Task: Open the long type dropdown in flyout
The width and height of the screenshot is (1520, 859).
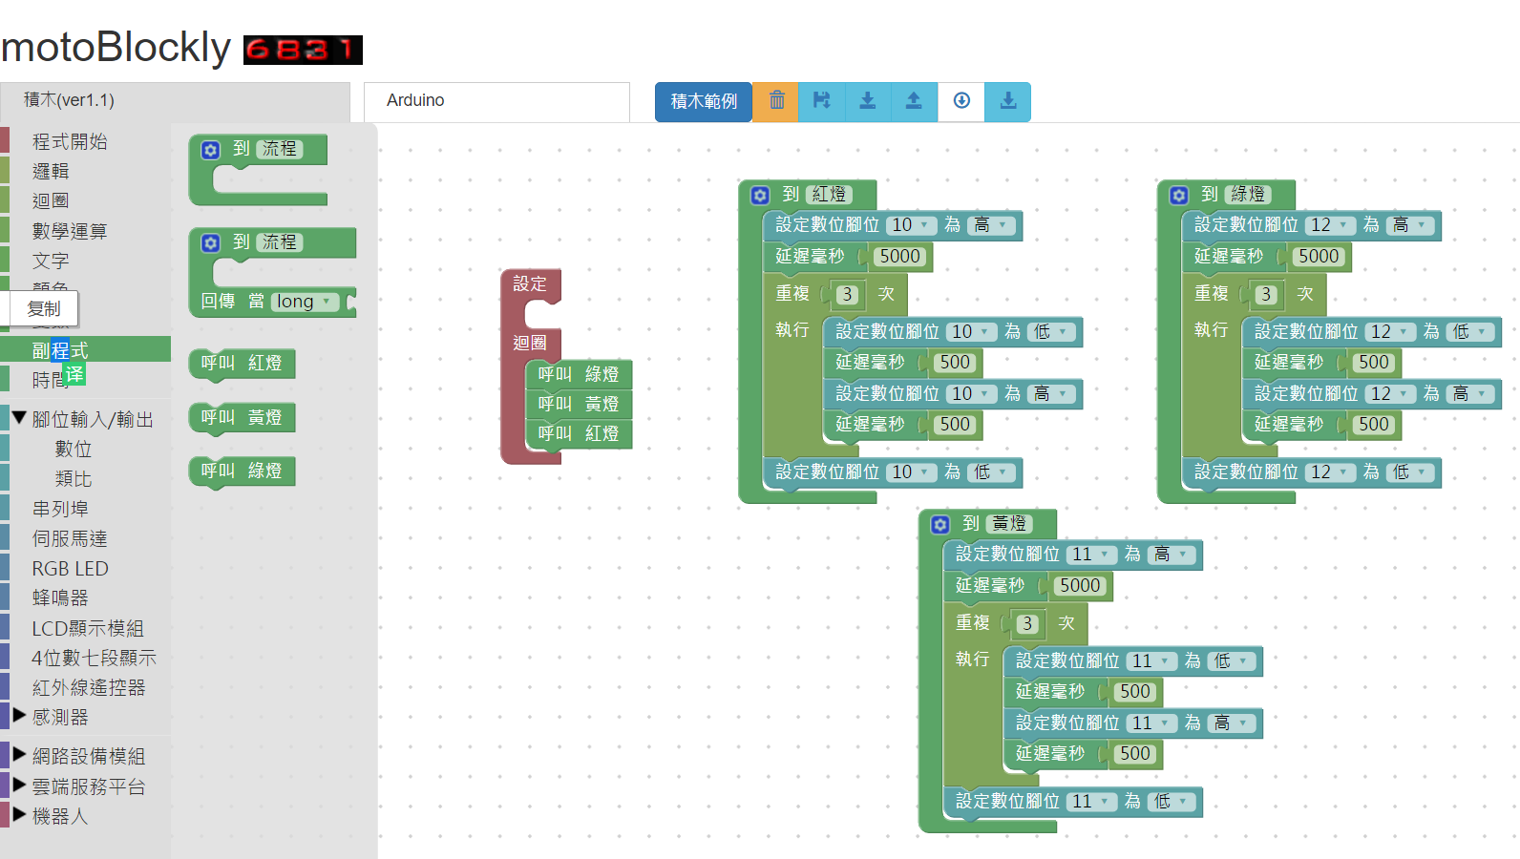Action: click(306, 302)
